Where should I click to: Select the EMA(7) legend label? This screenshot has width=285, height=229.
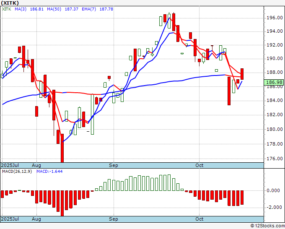[x=89, y=9]
